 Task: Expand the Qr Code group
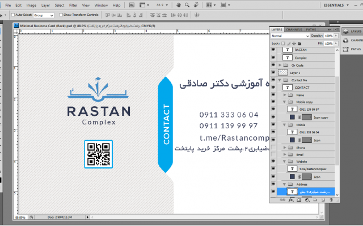pyautogui.click(x=280, y=66)
